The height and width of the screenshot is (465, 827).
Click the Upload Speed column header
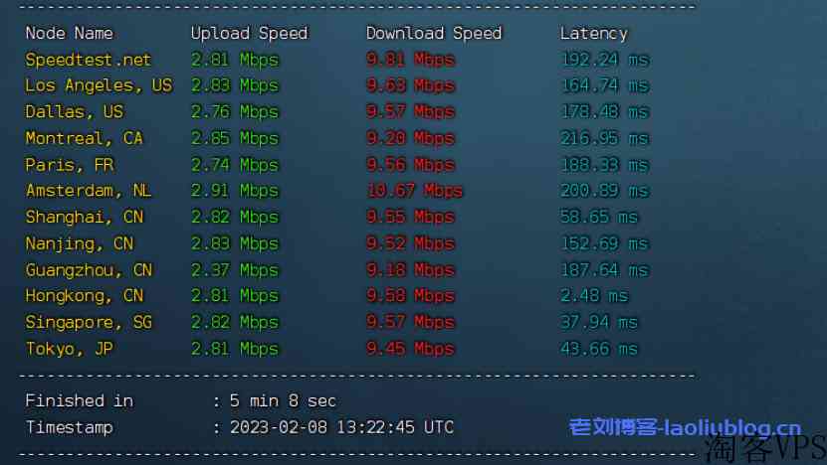tap(249, 33)
